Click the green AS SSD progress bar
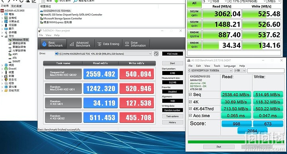The width and height of the screenshot is (287, 154). tap(236, 142)
